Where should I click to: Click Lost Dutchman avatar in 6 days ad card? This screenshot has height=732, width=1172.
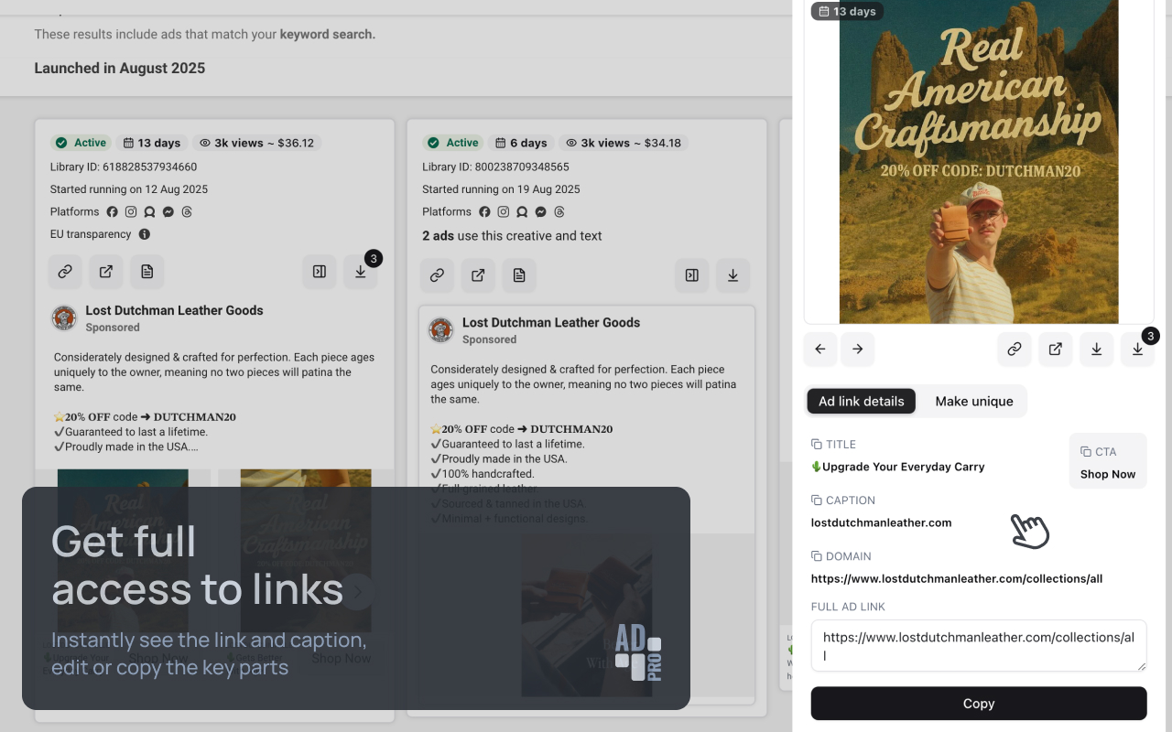click(x=441, y=329)
